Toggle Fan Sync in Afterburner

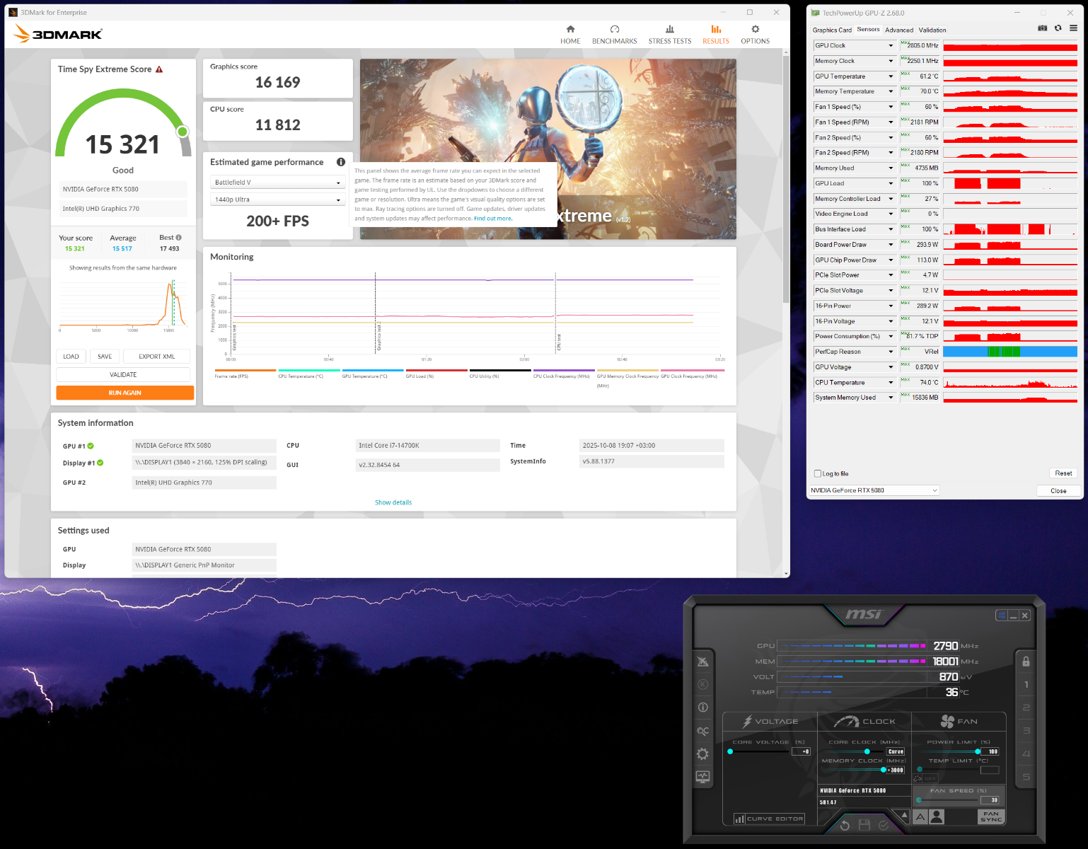tap(991, 816)
